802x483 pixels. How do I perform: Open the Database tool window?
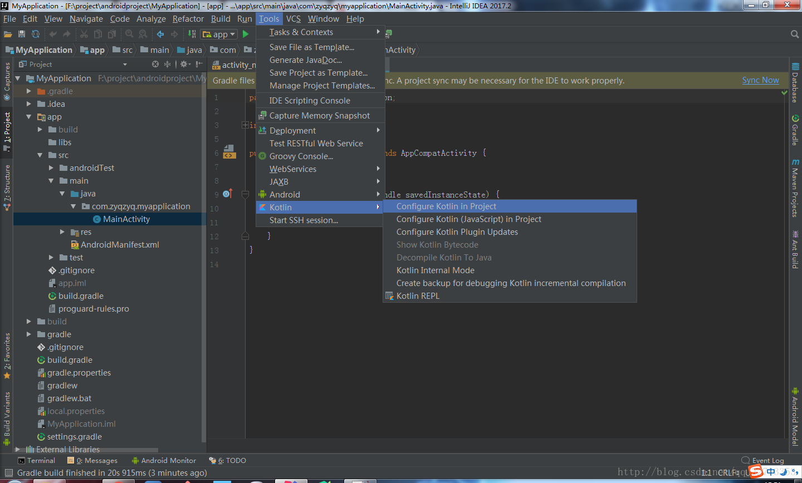795,83
